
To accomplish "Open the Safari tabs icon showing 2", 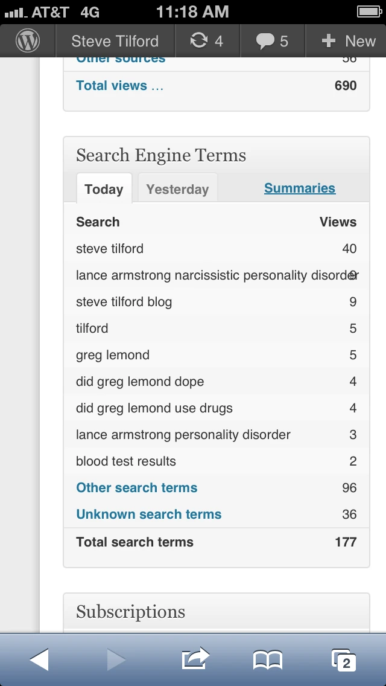I will (x=341, y=659).
